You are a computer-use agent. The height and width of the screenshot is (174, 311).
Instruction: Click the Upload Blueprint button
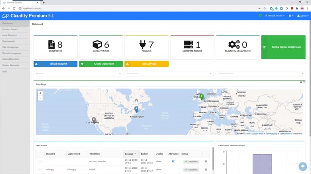tap(55, 64)
